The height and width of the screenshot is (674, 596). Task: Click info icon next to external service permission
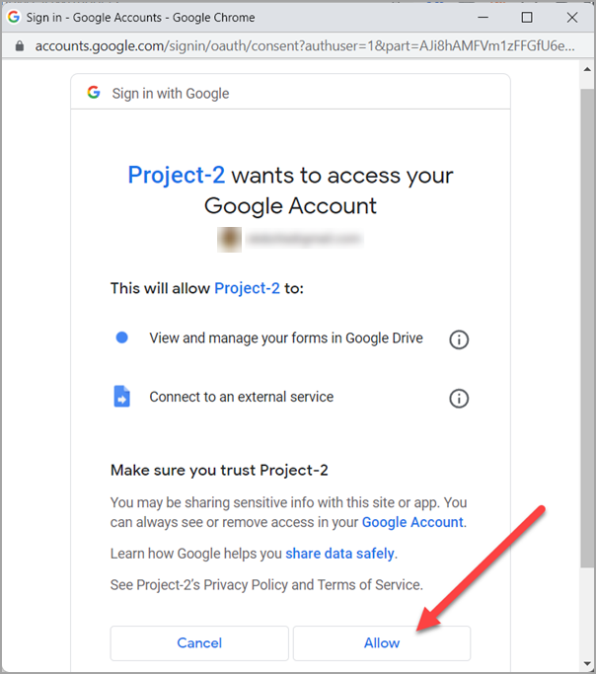(459, 398)
